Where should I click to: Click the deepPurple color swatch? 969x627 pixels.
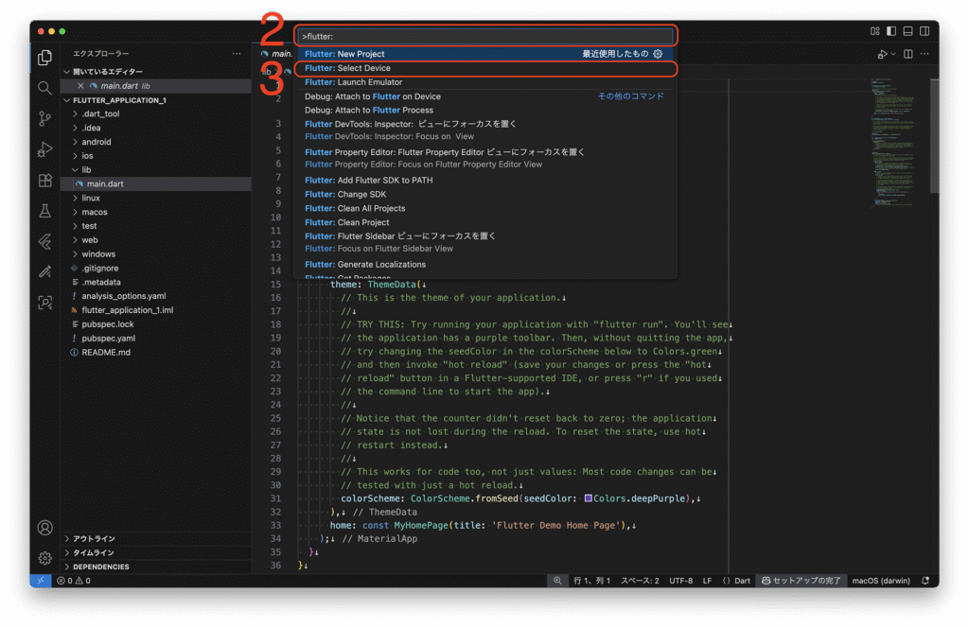pos(589,498)
